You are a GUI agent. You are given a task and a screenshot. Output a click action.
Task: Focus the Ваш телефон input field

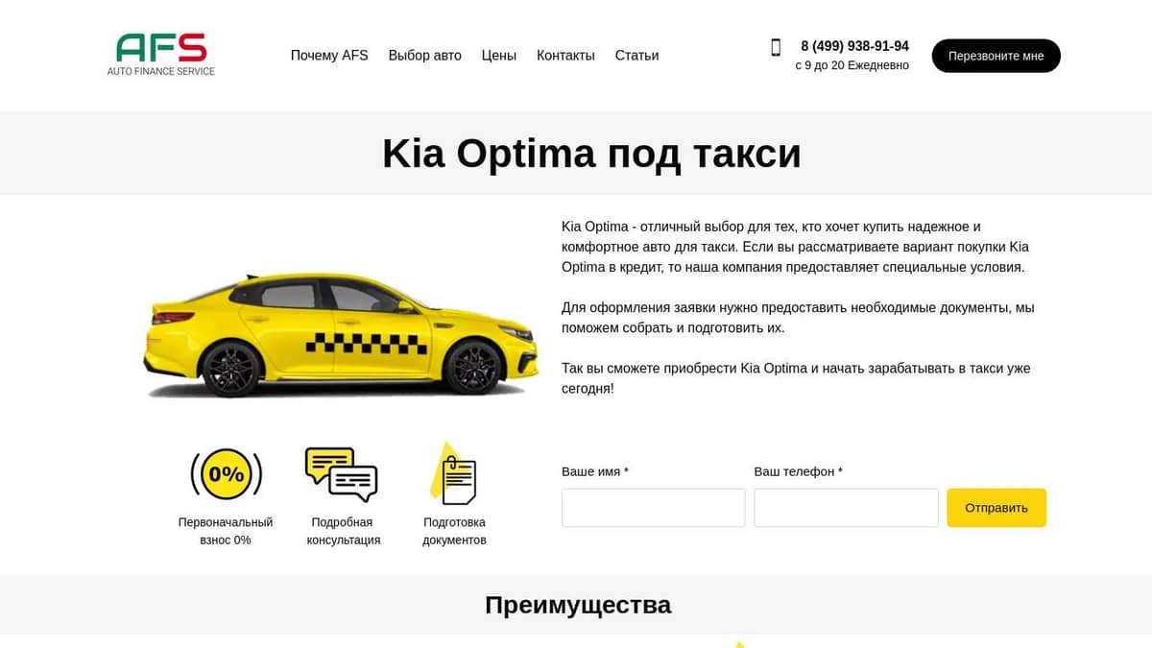pyautogui.click(x=846, y=508)
